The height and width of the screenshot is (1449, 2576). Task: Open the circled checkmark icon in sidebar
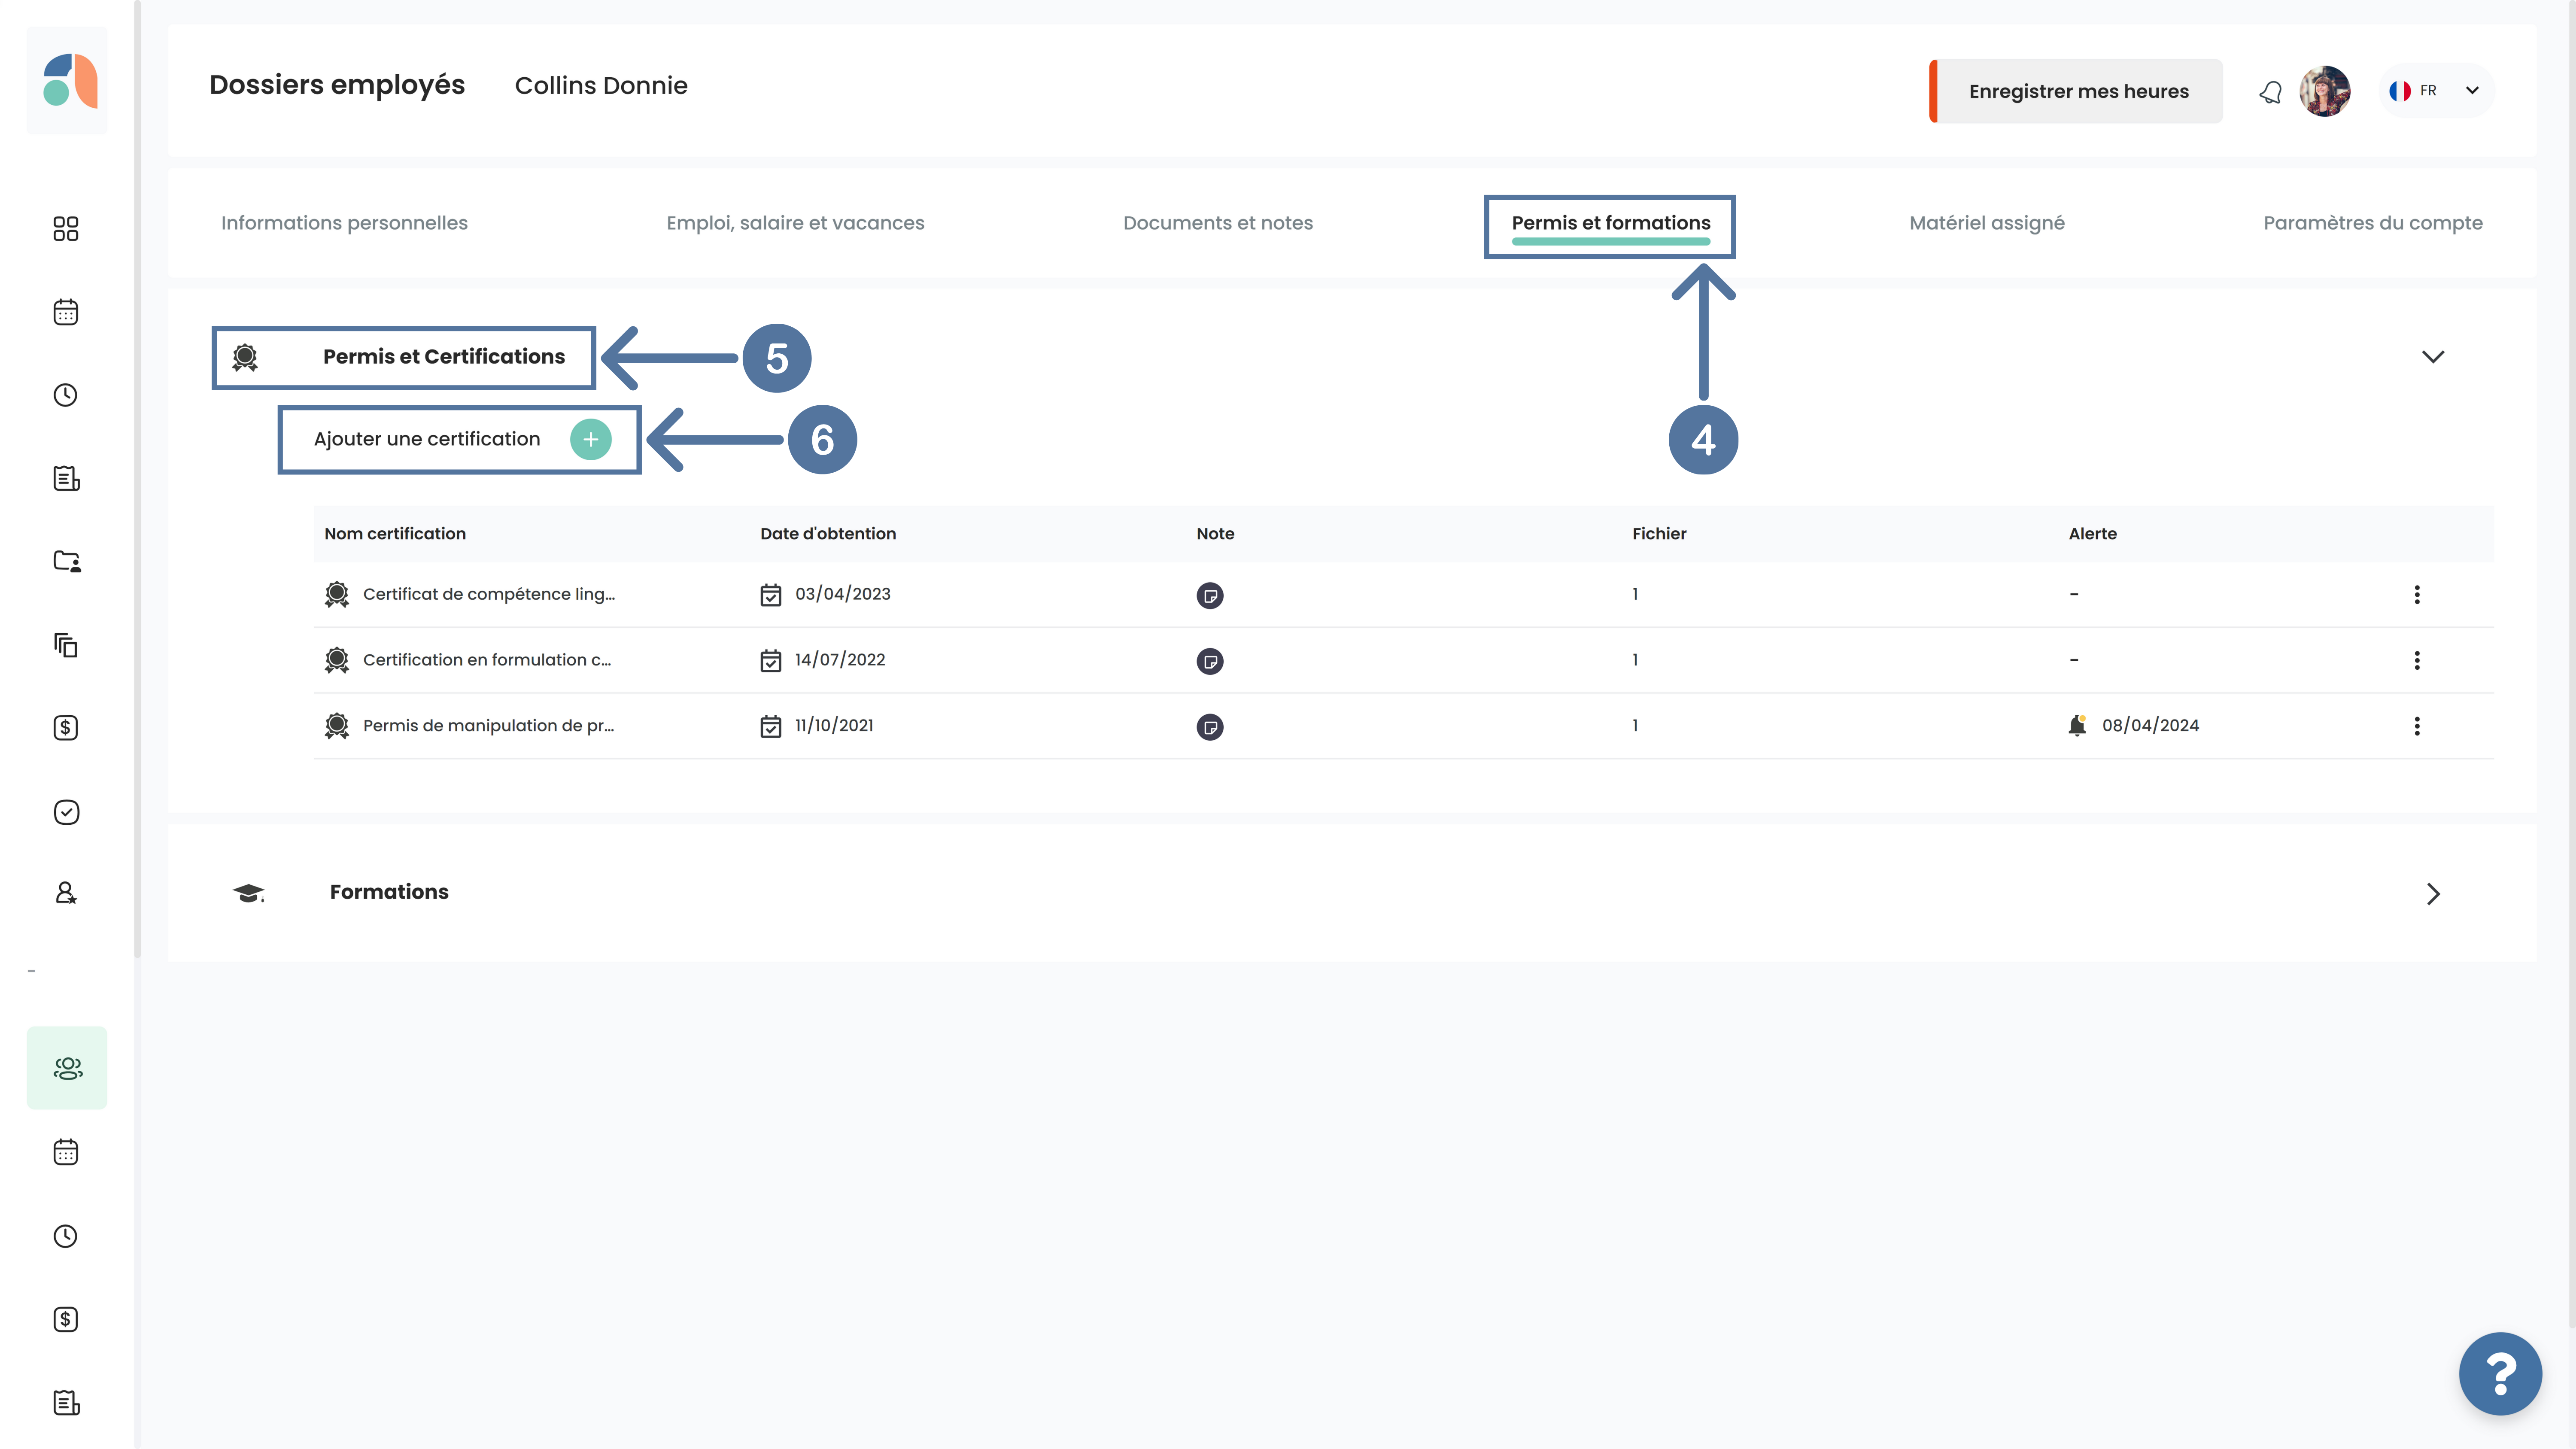pos(66,811)
